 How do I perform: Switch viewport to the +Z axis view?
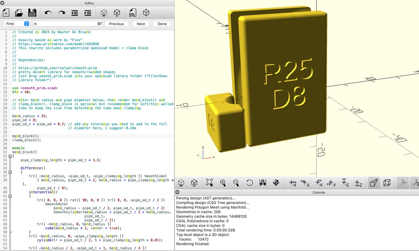(x=345, y=183)
